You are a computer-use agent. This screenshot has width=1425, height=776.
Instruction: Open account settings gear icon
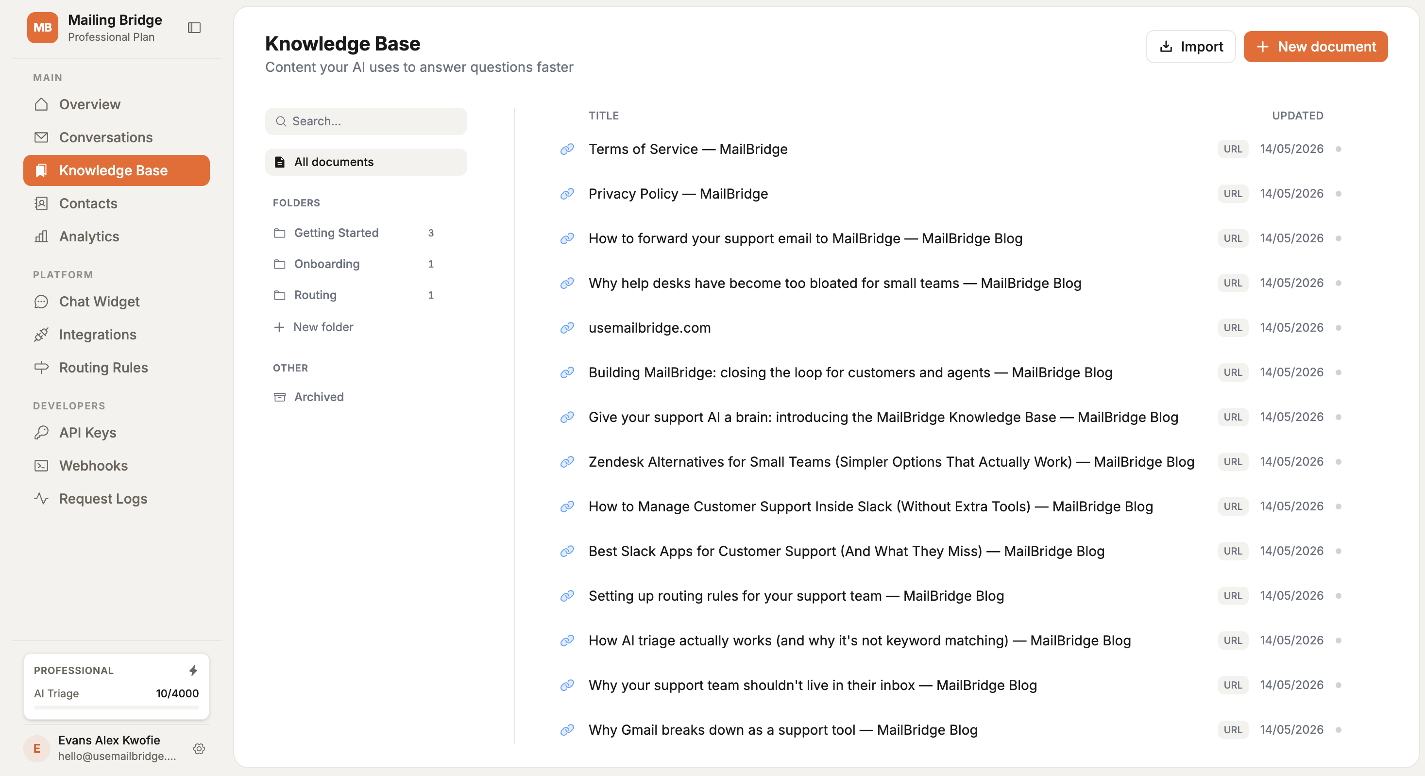pyautogui.click(x=199, y=748)
